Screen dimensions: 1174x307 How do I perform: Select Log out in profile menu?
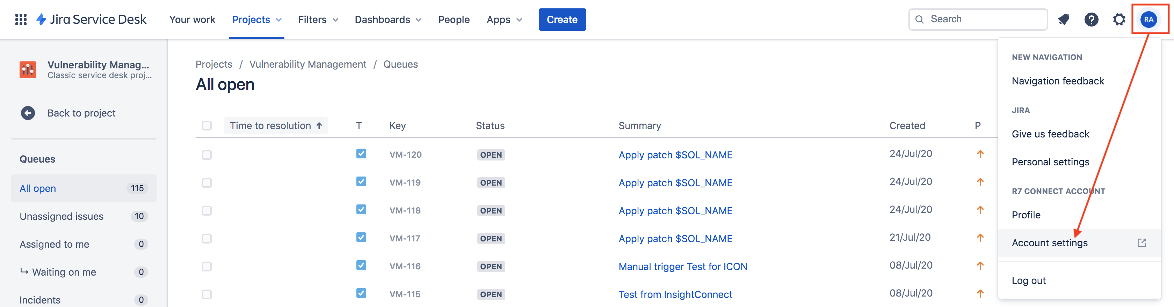[1029, 280]
